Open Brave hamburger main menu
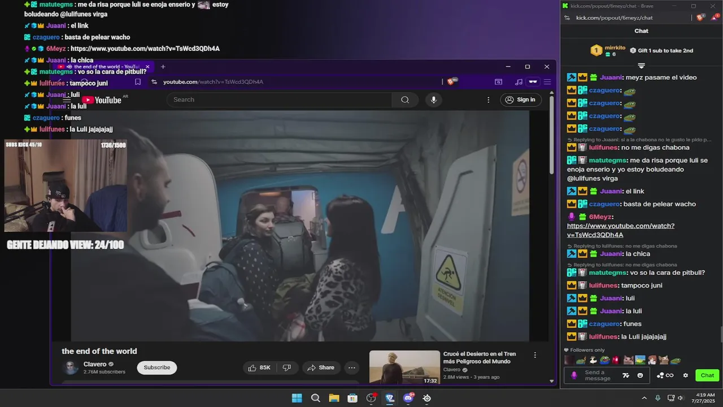The image size is (723, 407). (x=547, y=82)
